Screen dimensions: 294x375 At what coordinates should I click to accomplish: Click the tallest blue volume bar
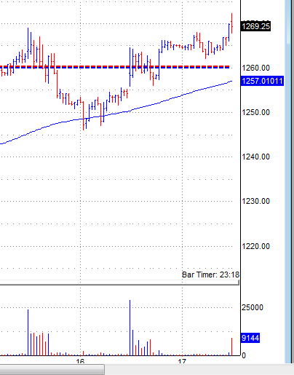[x=130, y=328]
